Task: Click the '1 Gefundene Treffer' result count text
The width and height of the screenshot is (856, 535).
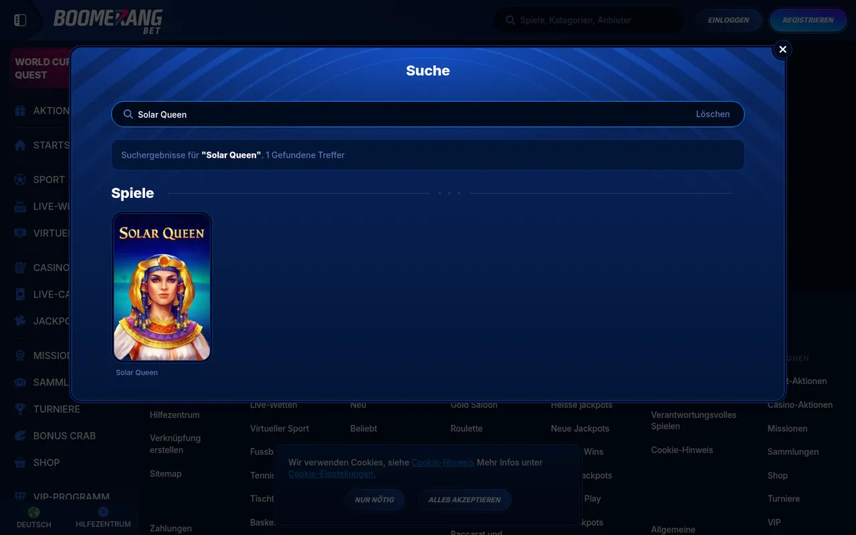Action: pos(305,155)
